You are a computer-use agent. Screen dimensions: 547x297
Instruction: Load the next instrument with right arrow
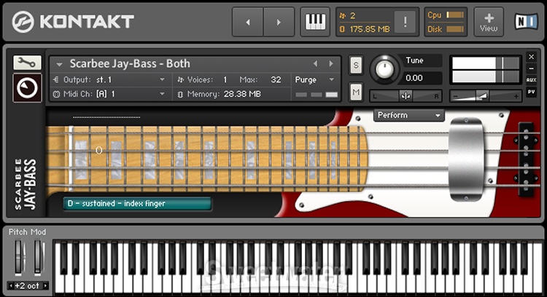click(x=279, y=23)
